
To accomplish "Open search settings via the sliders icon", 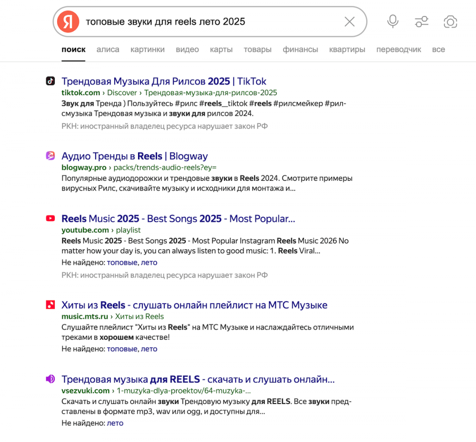I will [x=421, y=21].
